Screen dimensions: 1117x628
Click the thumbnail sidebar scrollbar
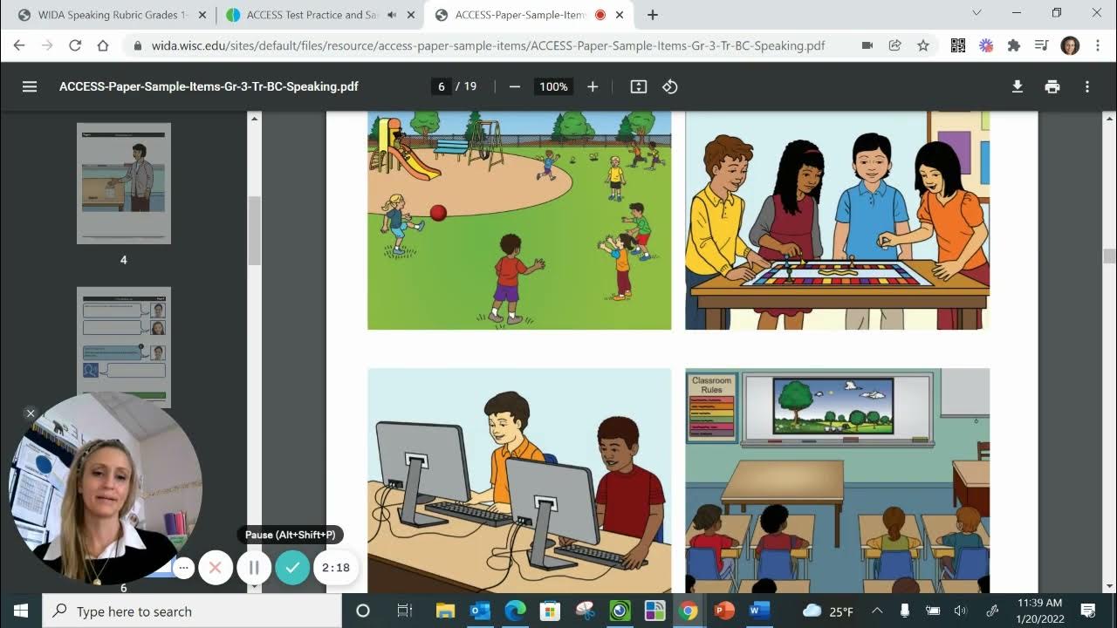pyautogui.click(x=254, y=230)
